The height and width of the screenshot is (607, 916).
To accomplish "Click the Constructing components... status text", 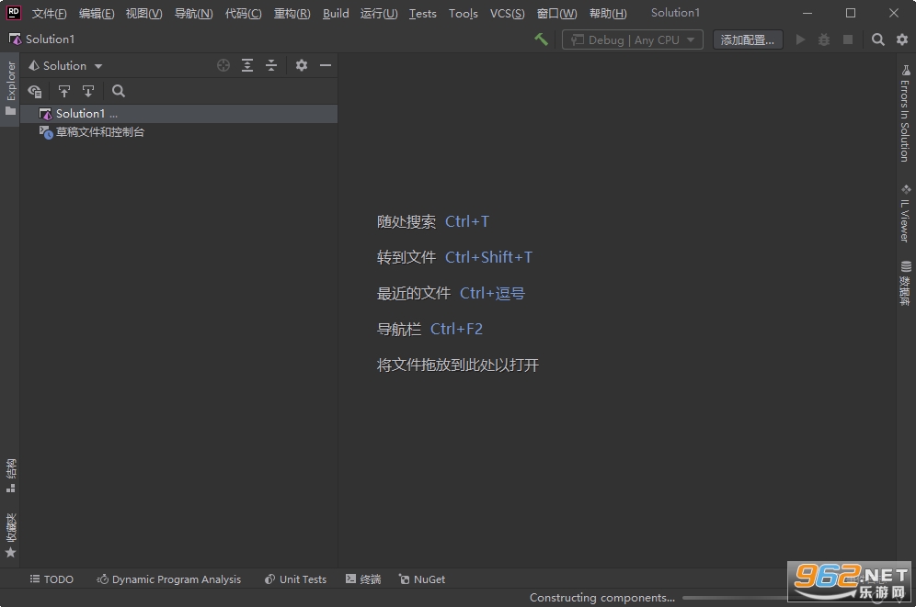I will (x=602, y=598).
